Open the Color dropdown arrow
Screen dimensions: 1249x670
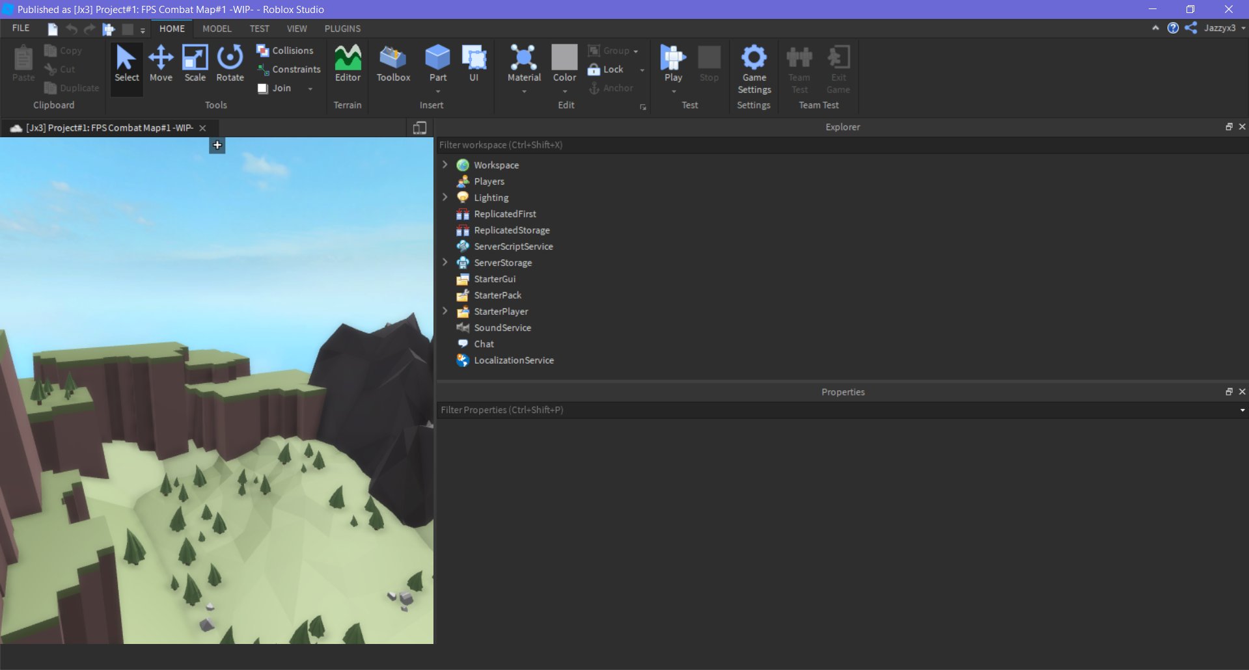(564, 92)
